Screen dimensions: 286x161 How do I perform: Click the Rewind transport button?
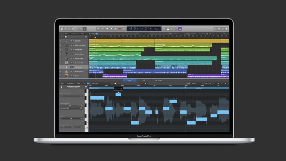click(x=98, y=29)
